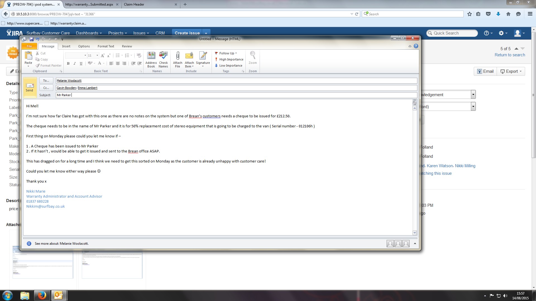
Task: Open the ribbon Help icon
Action: pyautogui.click(x=416, y=46)
